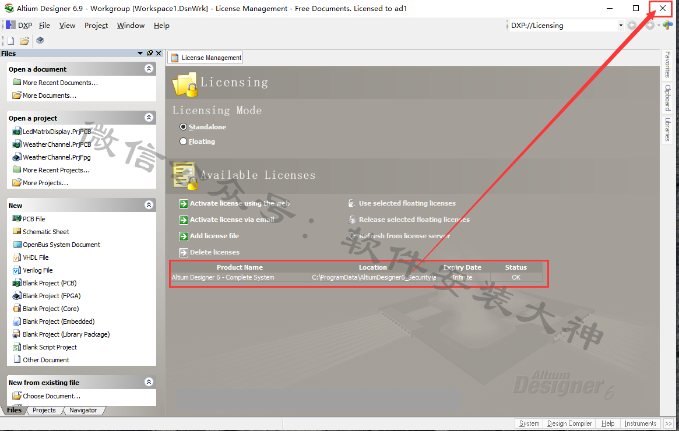Click the Blank Script Project icon
Screen dimensions: 679x431
pos(17,347)
